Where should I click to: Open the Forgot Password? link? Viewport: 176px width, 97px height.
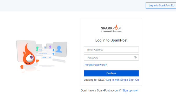pos(96,65)
